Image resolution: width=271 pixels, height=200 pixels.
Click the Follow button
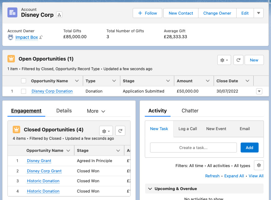tap(147, 13)
